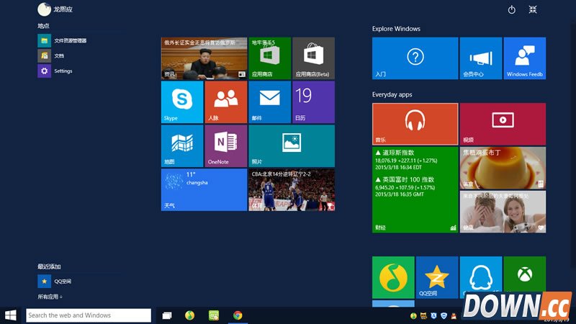Click the restore Start menu size icon
The image size is (576, 324).
click(x=533, y=9)
